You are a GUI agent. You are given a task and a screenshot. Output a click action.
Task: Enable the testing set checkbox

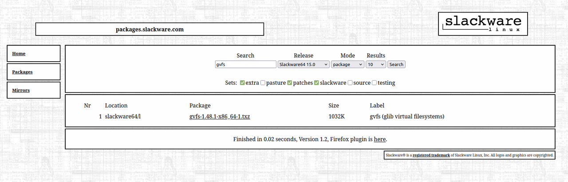375,83
